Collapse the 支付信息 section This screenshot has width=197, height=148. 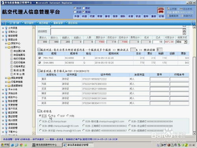[39, 111]
